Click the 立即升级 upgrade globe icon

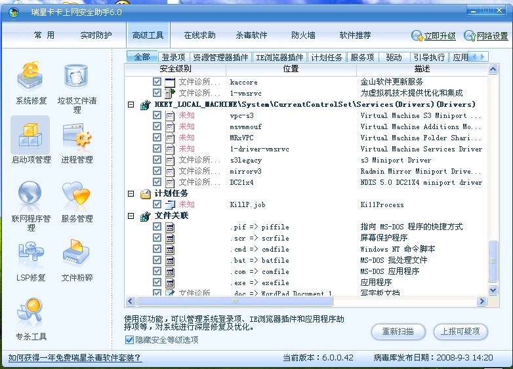[x=417, y=35]
